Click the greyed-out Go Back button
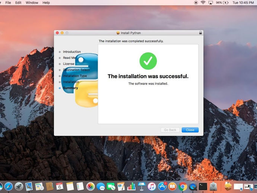The image size is (257, 193). click(x=170, y=130)
